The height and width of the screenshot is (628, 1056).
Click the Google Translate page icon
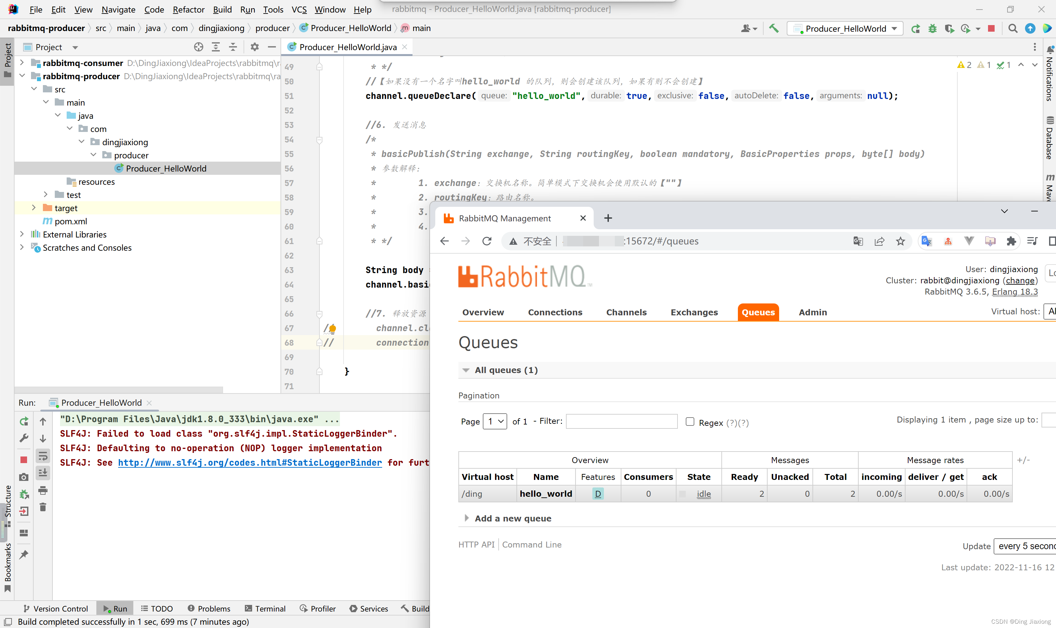[858, 241]
